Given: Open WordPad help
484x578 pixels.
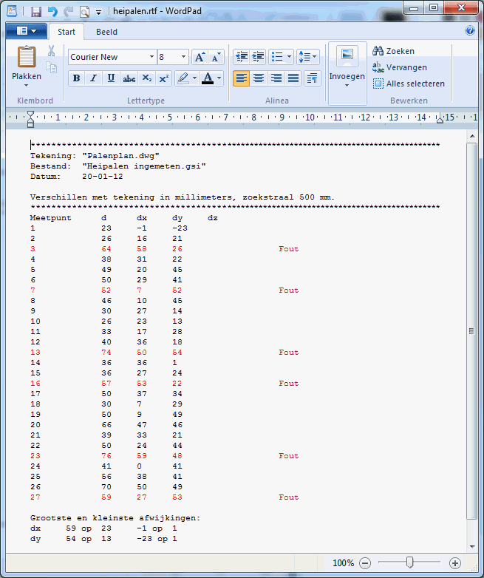Looking at the screenshot, I should (x=470, y=30).
